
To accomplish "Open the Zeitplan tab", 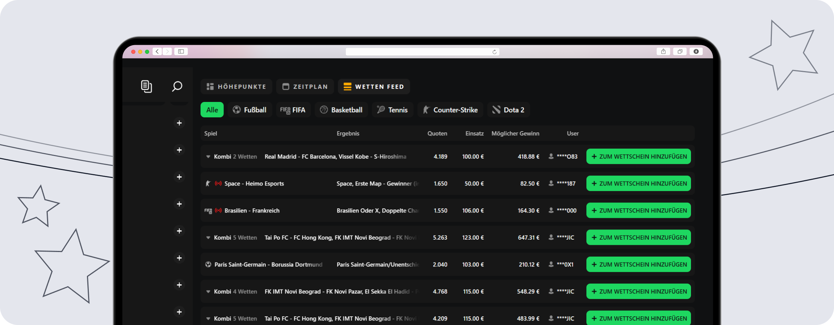I will pyautogui.click(x=305, y=87).
